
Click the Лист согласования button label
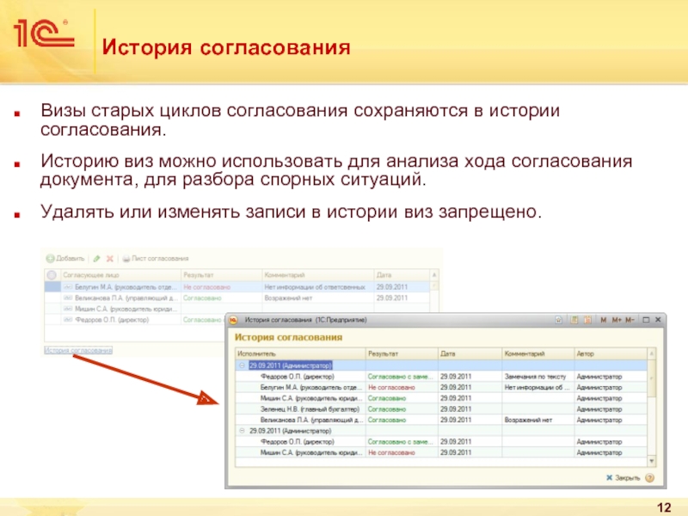[x=160, y=259]
